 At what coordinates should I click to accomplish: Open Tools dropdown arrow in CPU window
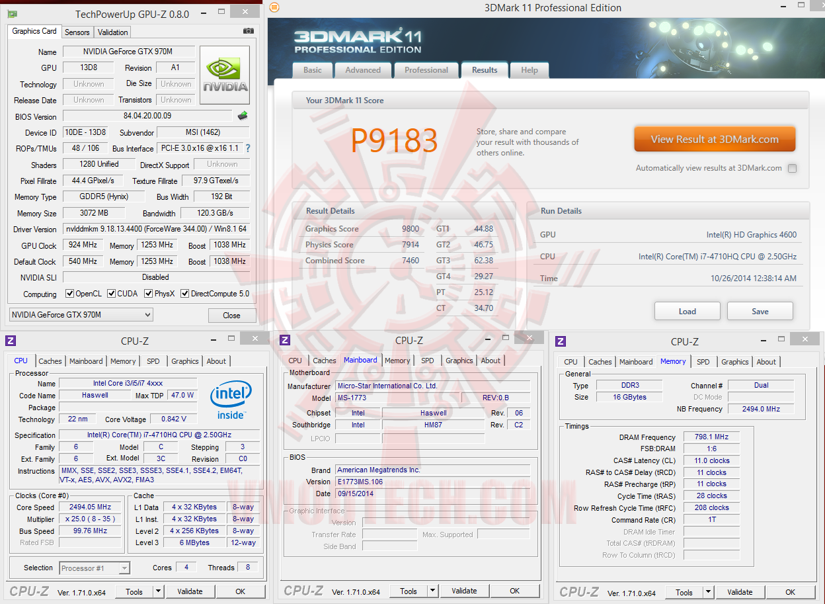click(159, 591)
